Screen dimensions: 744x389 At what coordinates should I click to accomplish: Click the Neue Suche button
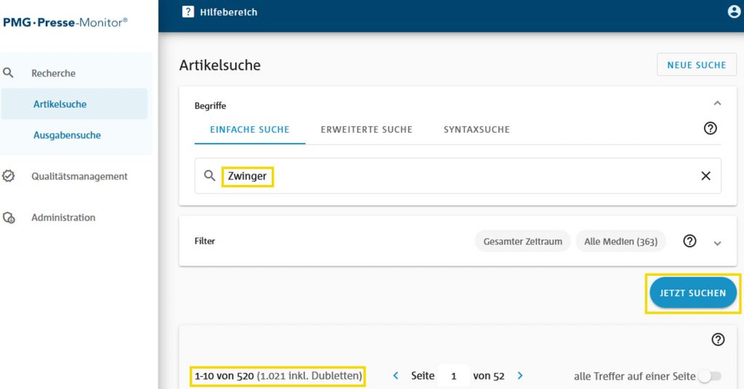coord(697,65)
